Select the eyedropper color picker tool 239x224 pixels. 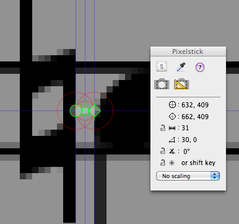tap(181, 67)
